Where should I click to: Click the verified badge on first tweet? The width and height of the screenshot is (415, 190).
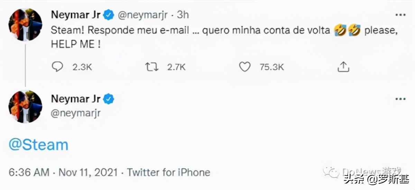(109, 15)
